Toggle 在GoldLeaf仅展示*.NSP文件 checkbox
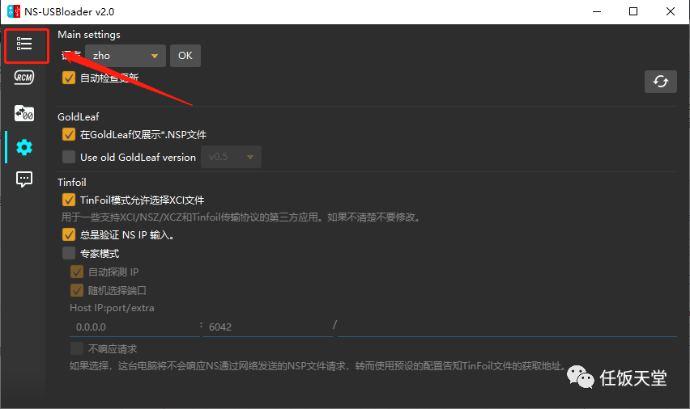 (69, 134)
